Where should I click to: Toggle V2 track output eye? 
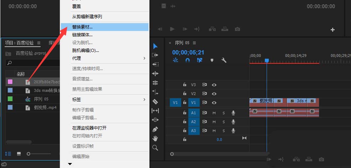(214, 94)
